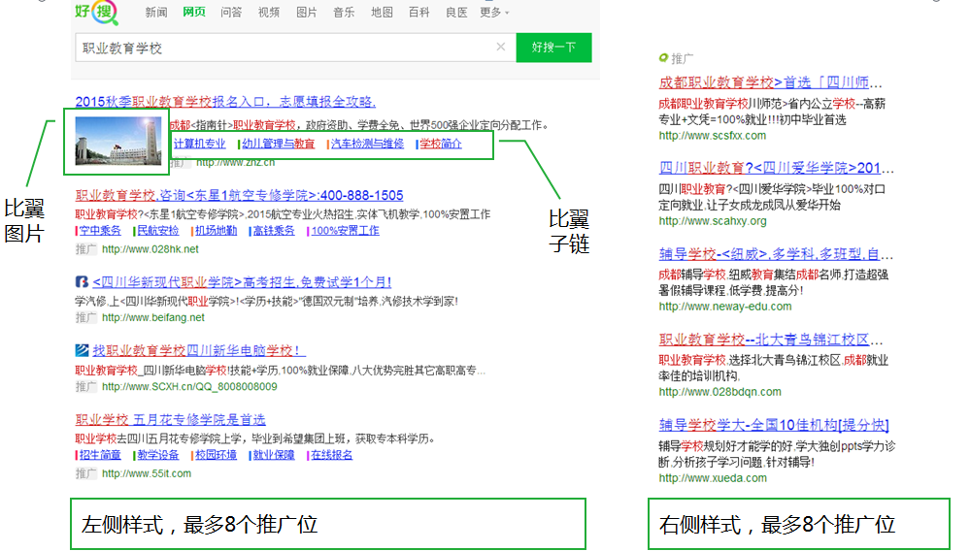The width and height of the screenshot is (970, 551).
Task: Open the 2015秋季职业教育学校报名入口 result
Action: pos(225,101)
